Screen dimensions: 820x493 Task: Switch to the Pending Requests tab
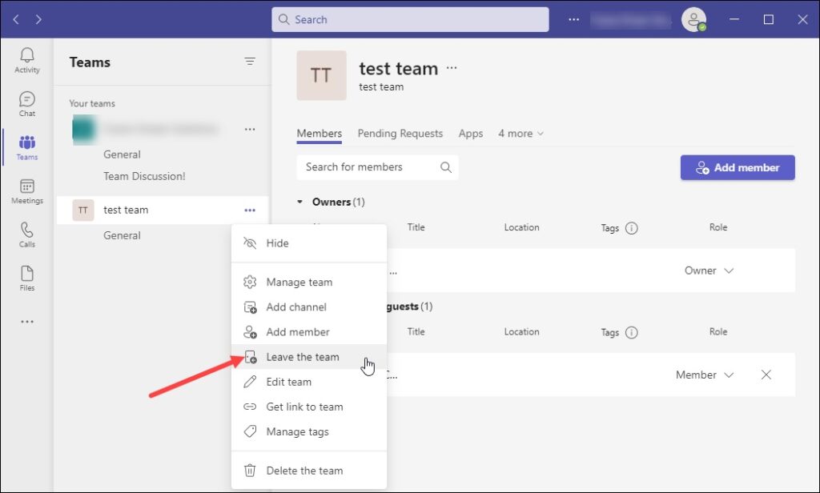coord(400,134)
